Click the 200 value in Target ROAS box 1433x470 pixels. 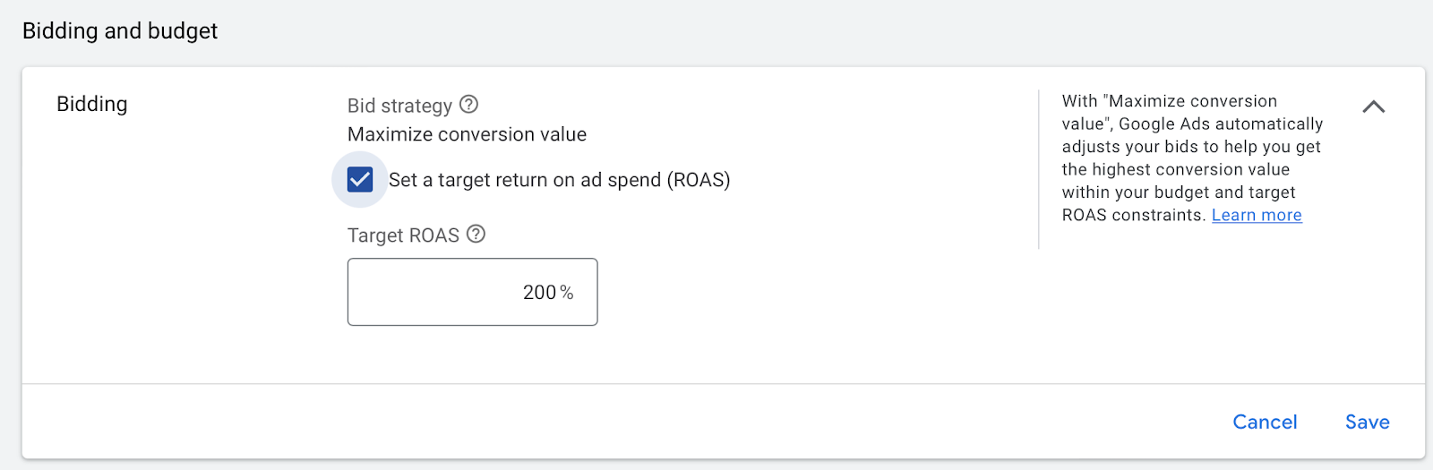coord(539,293)
